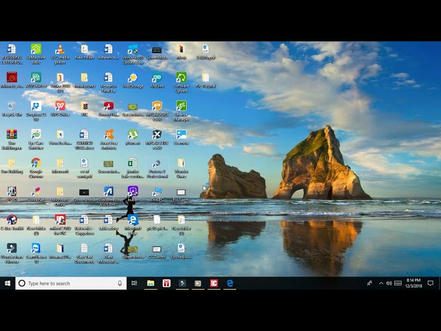Open VLC media player desktop shortcut
Image resolution: width=441 pixels, height=331 pixels.
pos(60,50)
